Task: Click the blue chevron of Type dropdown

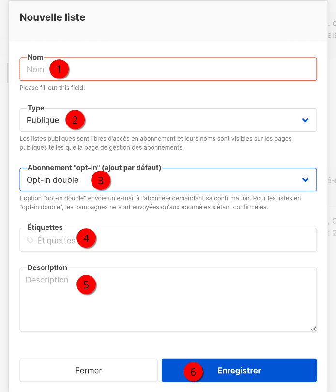Action: [305, 120]
